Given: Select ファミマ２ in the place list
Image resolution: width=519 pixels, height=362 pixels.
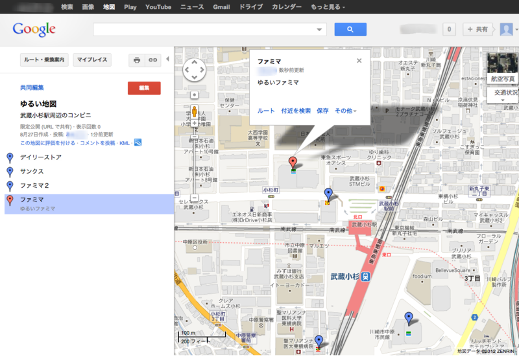Looking at the screenshot, I should click(x=34, y=186).
